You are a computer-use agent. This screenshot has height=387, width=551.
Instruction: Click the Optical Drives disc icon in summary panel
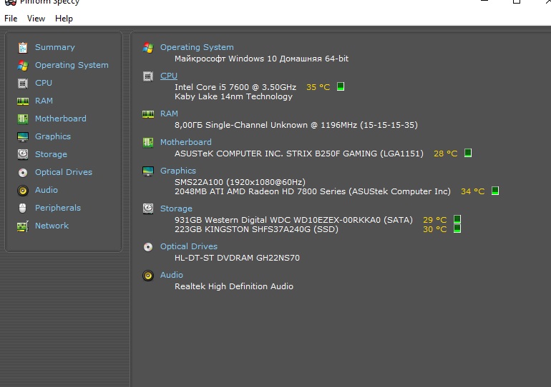[x=148, y=247]
